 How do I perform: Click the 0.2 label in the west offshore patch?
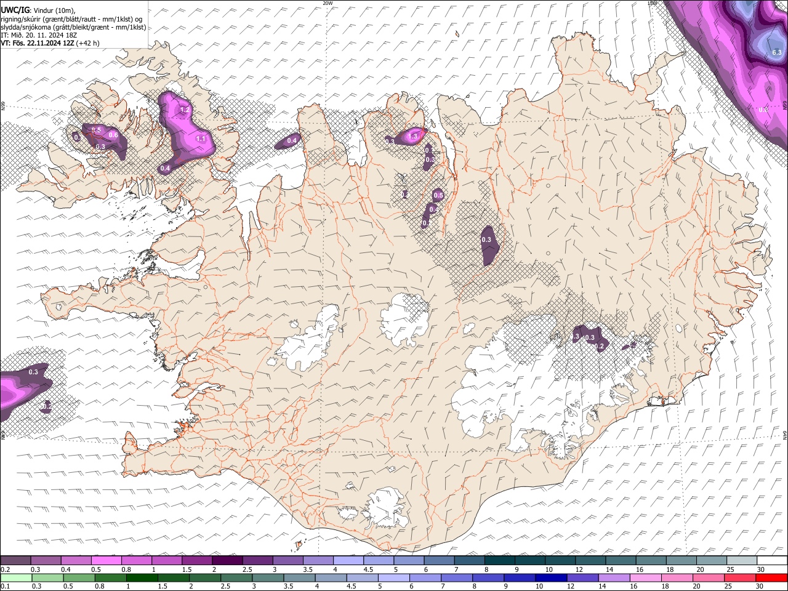pos(47,407)
